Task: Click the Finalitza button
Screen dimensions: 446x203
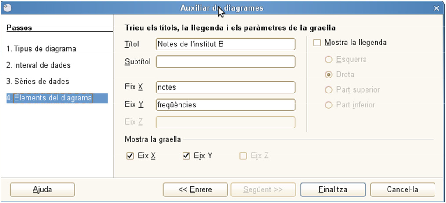Action: (333, 189)
